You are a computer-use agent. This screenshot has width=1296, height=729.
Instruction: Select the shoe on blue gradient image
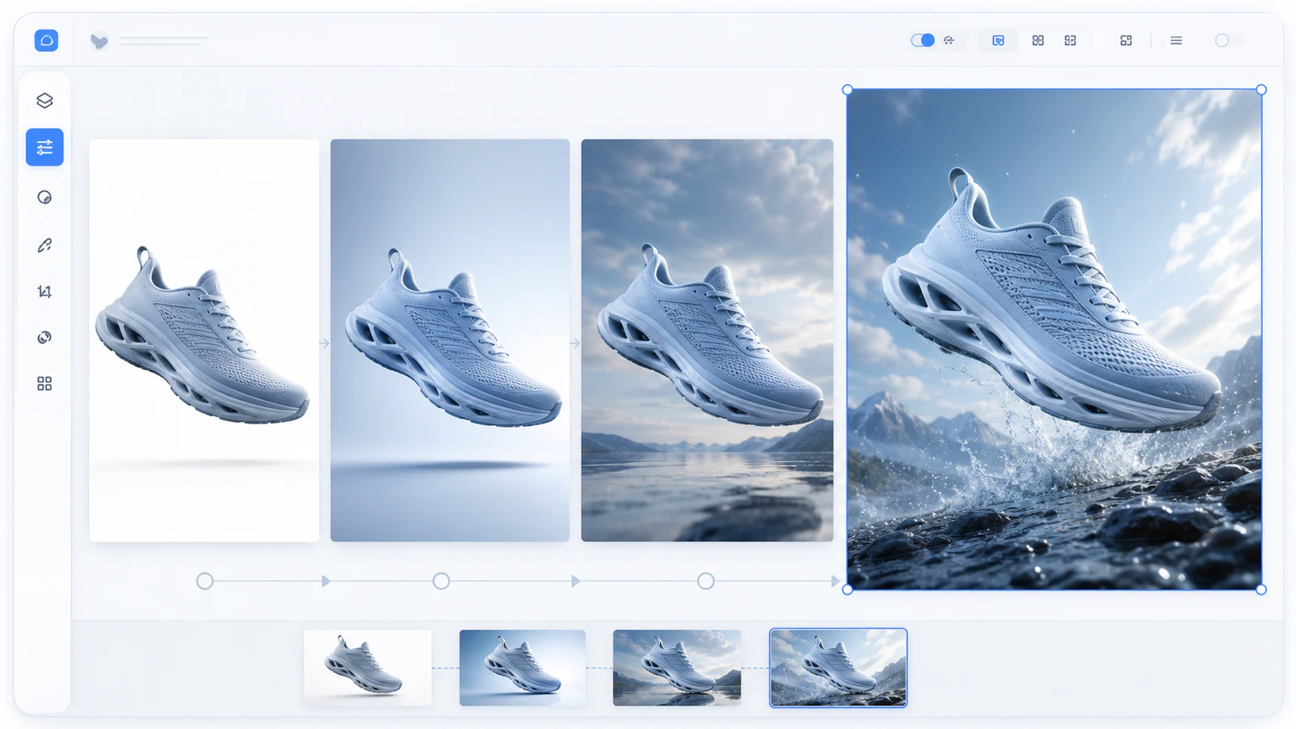point(450,340)
